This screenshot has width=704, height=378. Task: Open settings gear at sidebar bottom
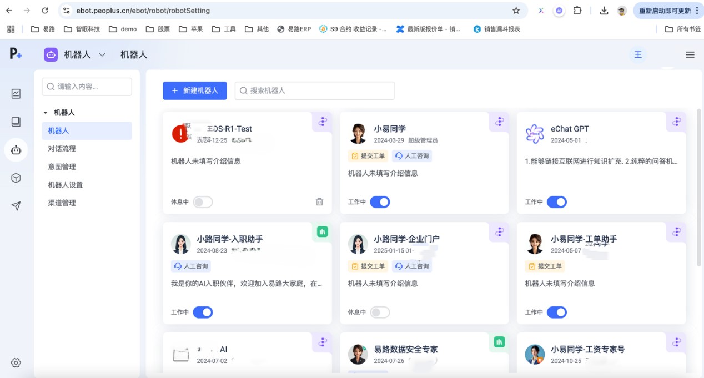16,362
